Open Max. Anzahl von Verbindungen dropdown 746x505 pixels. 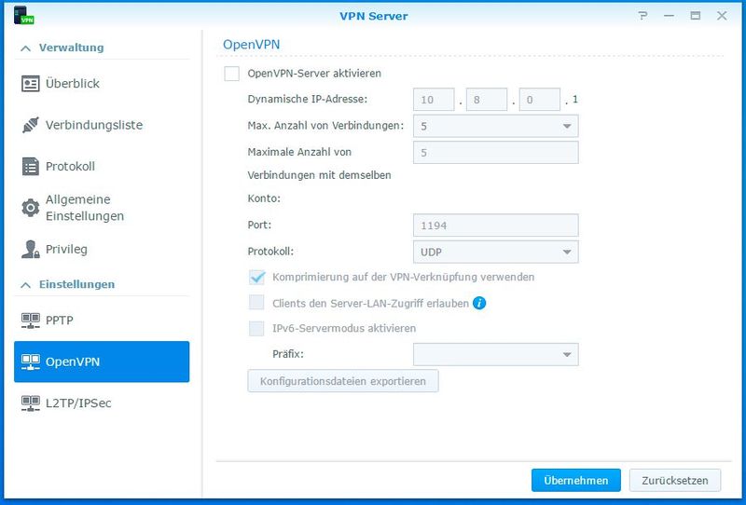(496, 127)
